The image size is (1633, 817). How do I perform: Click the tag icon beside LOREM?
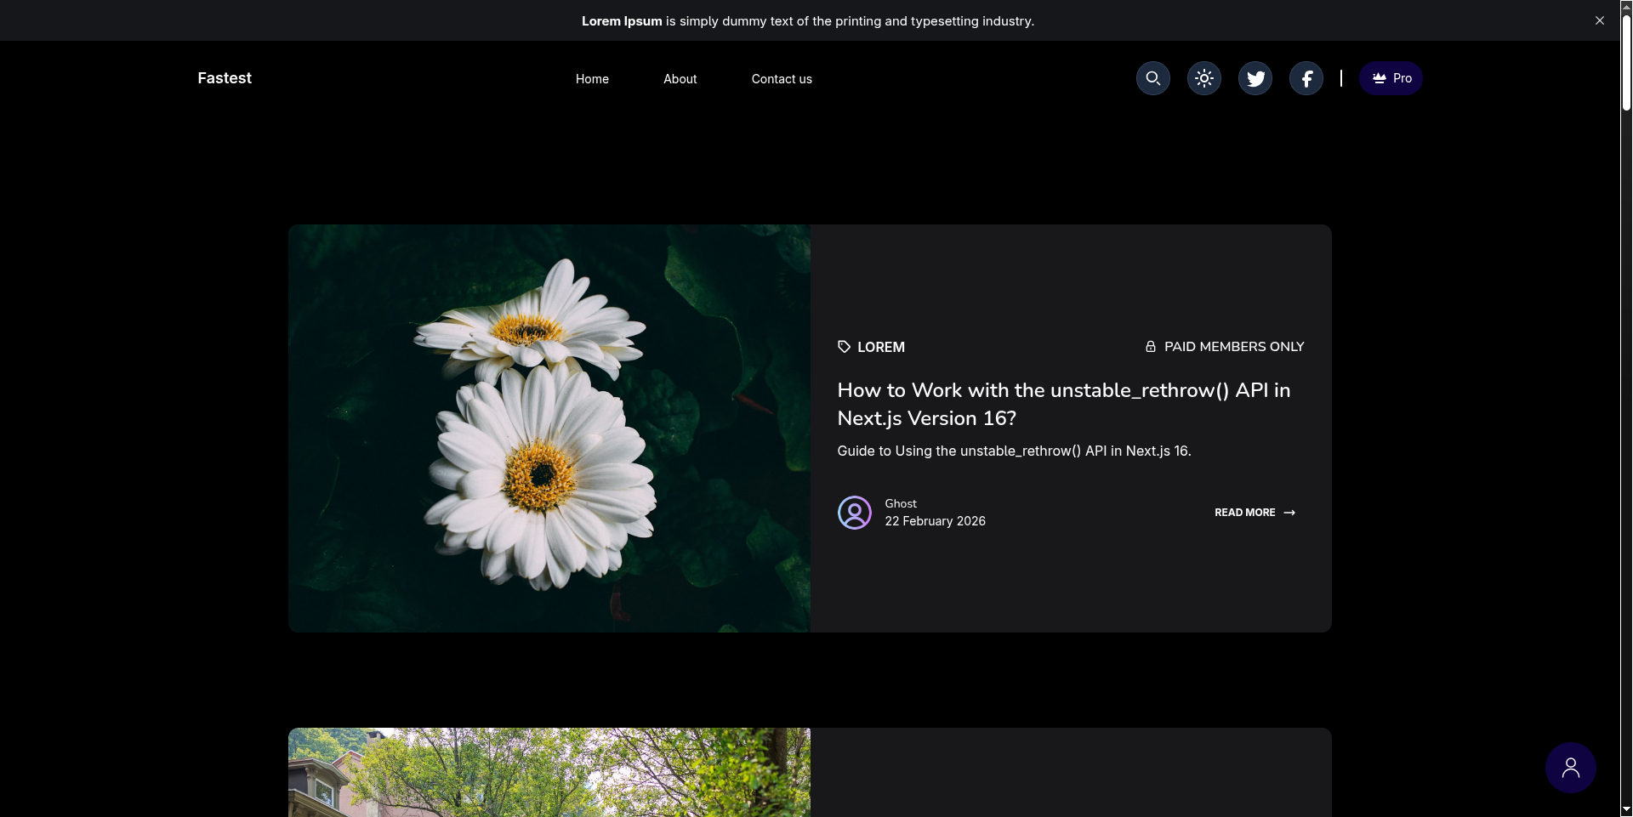click(x=844, y=347)
